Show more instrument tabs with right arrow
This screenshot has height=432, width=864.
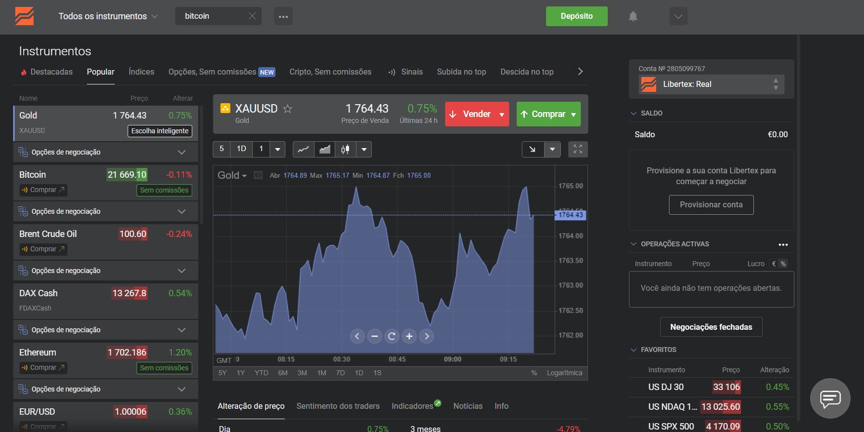pyautogui.click(x=580, y=72)
